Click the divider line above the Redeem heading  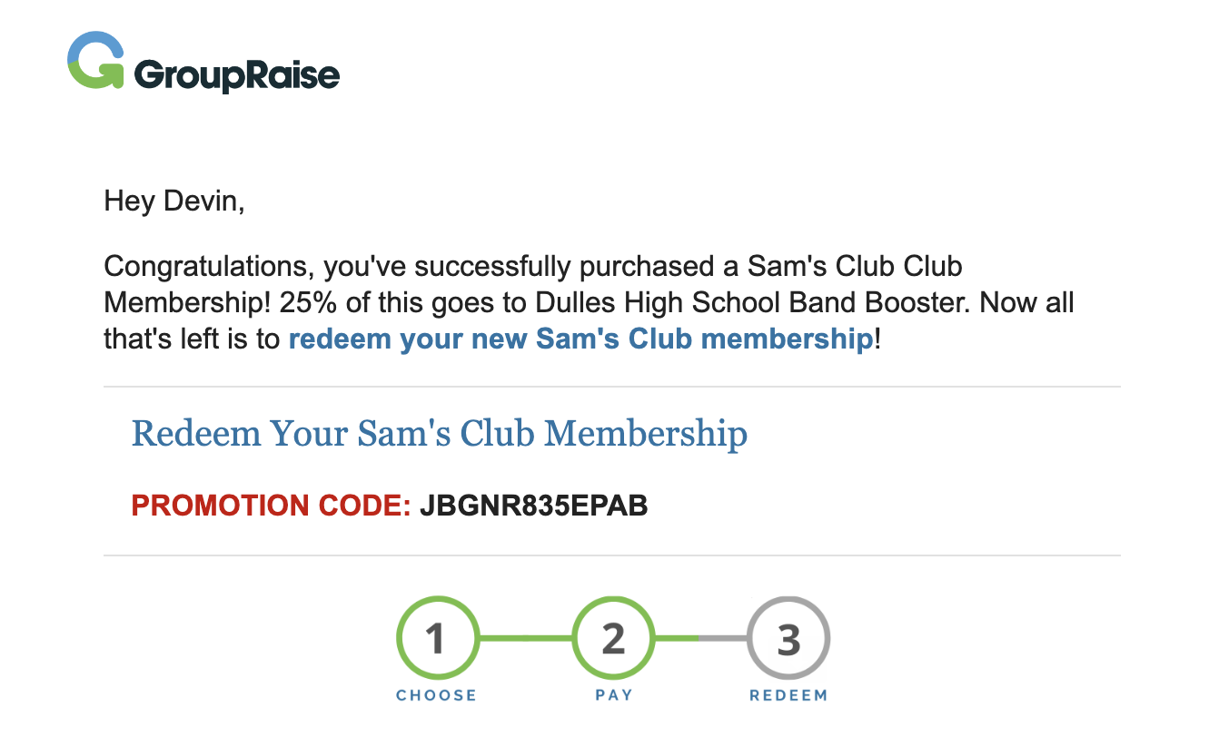[611, 387]
